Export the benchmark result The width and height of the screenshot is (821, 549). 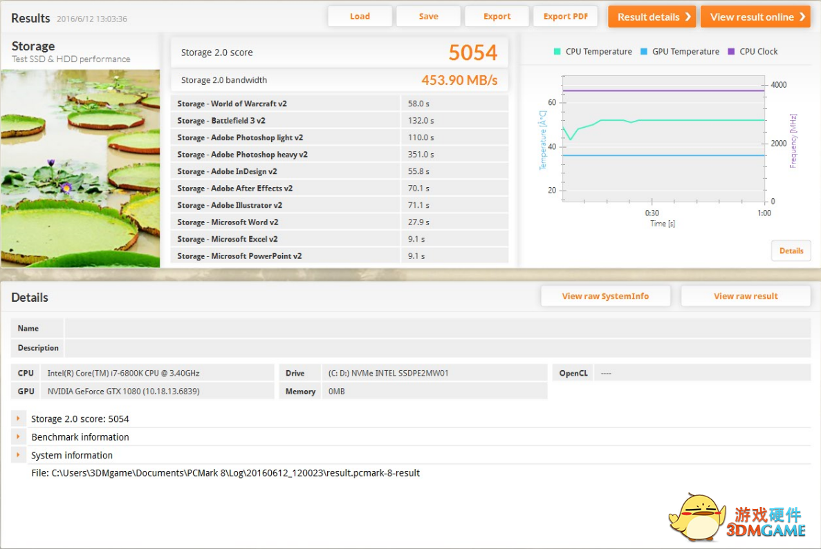pos(497,16)
